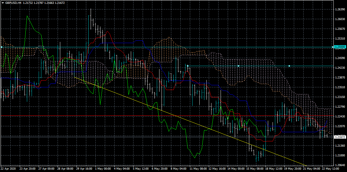
Task: Click the 29 Apr 16:00 time label
Action: 84,168
